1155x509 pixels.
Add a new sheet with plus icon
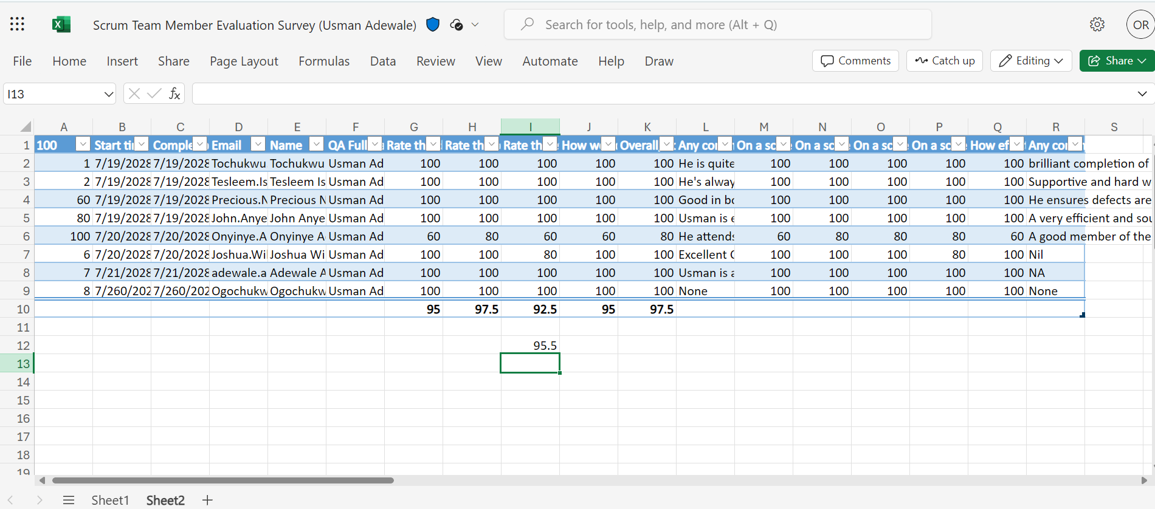207,500
